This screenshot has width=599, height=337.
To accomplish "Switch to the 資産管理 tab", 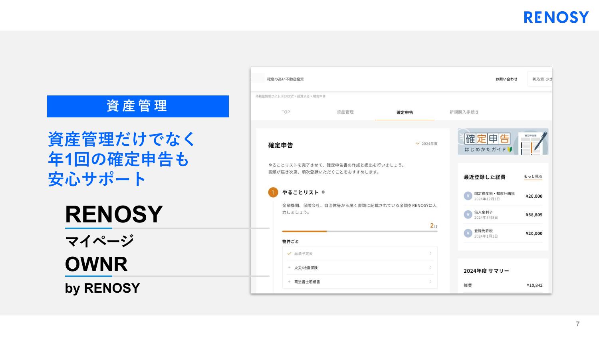I will point(345,112).
